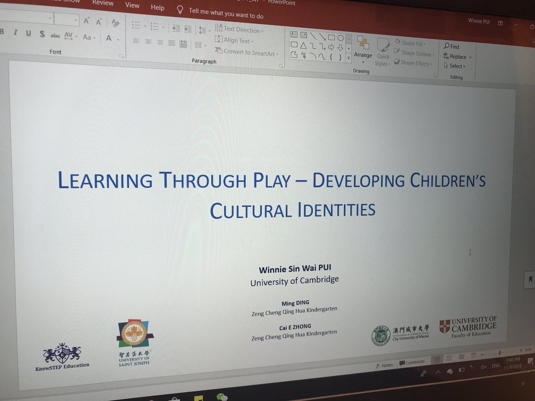Justify the paragraph text
This screenshot has height=401, width=535.
[x=171, y=43]
